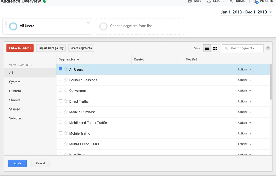Open the date range dropdown
This screenshot has width=276, height=176.
tap(270, 12)
